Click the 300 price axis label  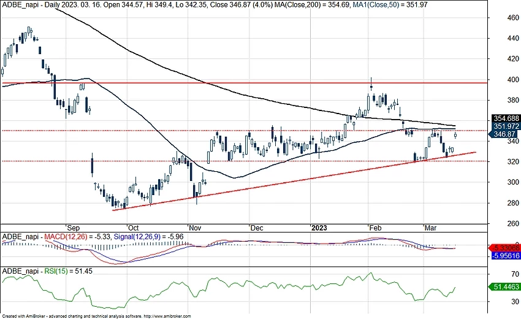(x=513, y=182)
